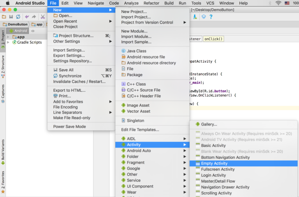Open the Project tool window

pos(3,39)
